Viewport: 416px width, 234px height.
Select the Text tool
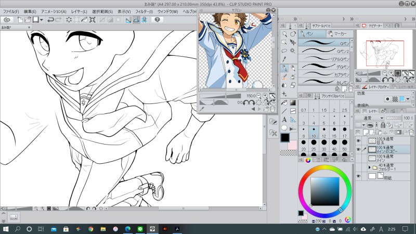click(284, 120)
